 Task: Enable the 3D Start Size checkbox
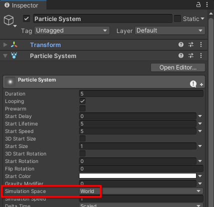tap(82, 138)
